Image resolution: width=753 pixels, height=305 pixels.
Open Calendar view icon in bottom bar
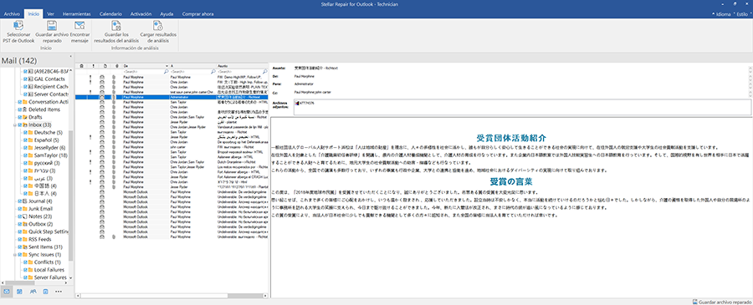tap(19, 291)
